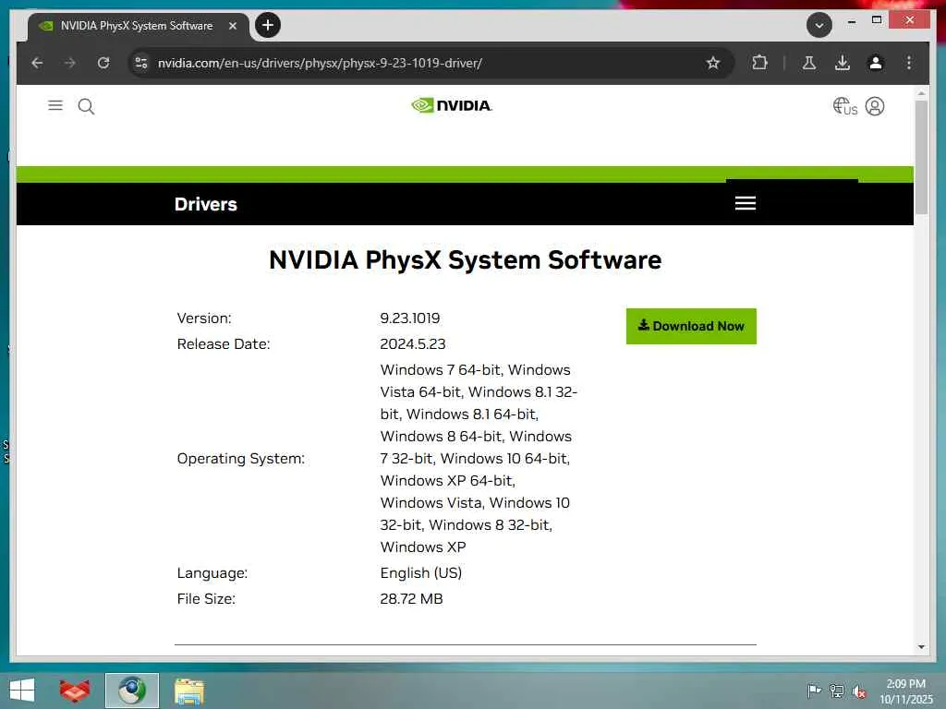
Task: Click the browser forward arrow
Action: [x=70, y=63]
